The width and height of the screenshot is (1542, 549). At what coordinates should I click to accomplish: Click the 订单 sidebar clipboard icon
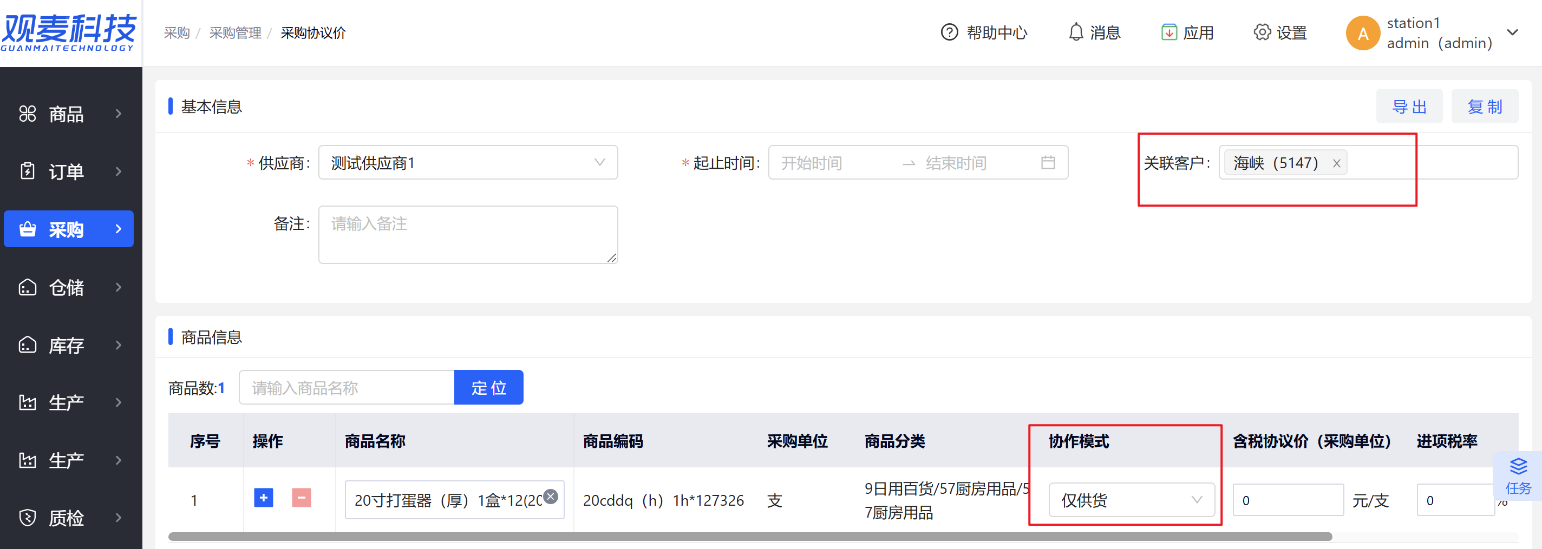point(28,171)
